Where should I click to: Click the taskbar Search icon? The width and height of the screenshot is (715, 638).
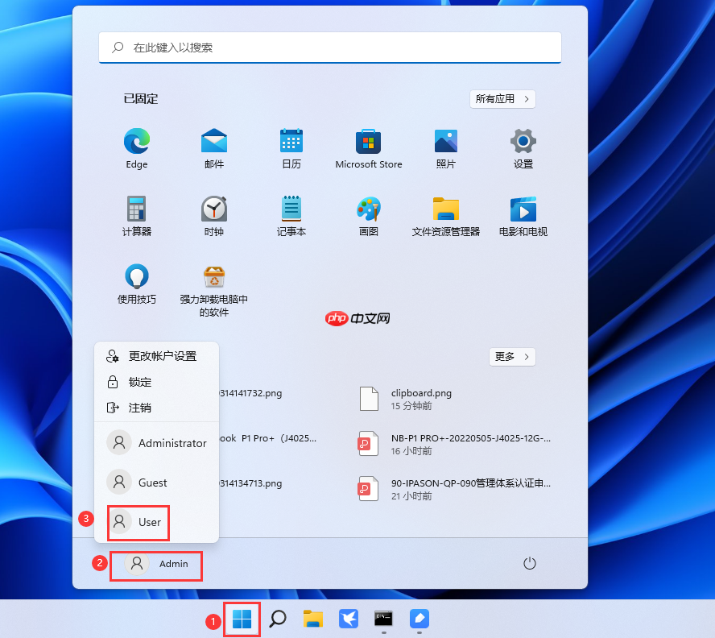tap(278, 620)
